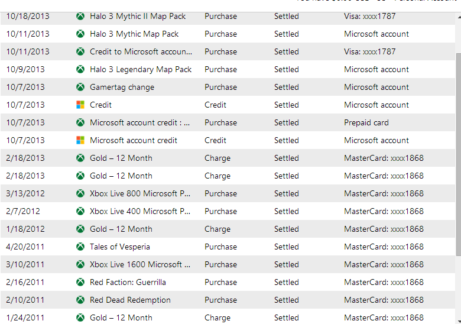Click Xbox icon next to Tales of Vesperia
This screenshot has width=461, height=324.
(x=80, y=247)
